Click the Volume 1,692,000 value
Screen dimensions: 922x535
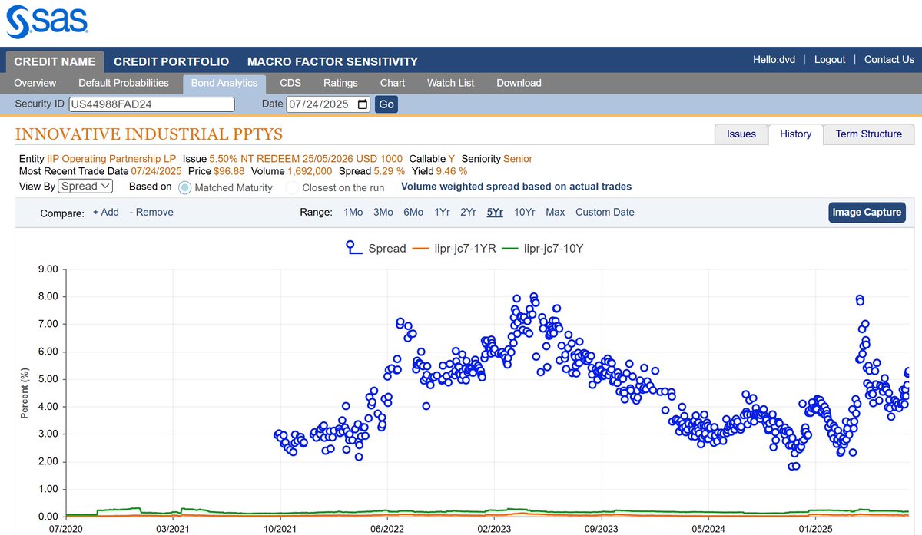pyautogui.click(x=310, y=171)
